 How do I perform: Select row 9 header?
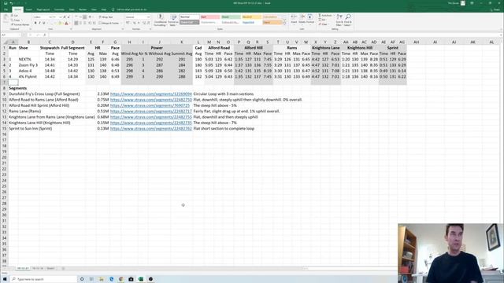pyautogui.click(x=4, y=94)
